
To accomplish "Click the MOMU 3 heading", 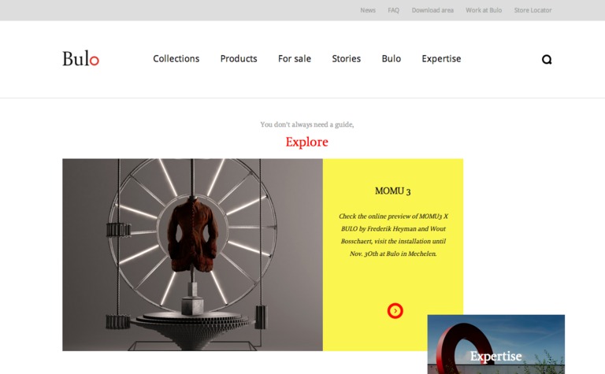I will click(393, 191).
